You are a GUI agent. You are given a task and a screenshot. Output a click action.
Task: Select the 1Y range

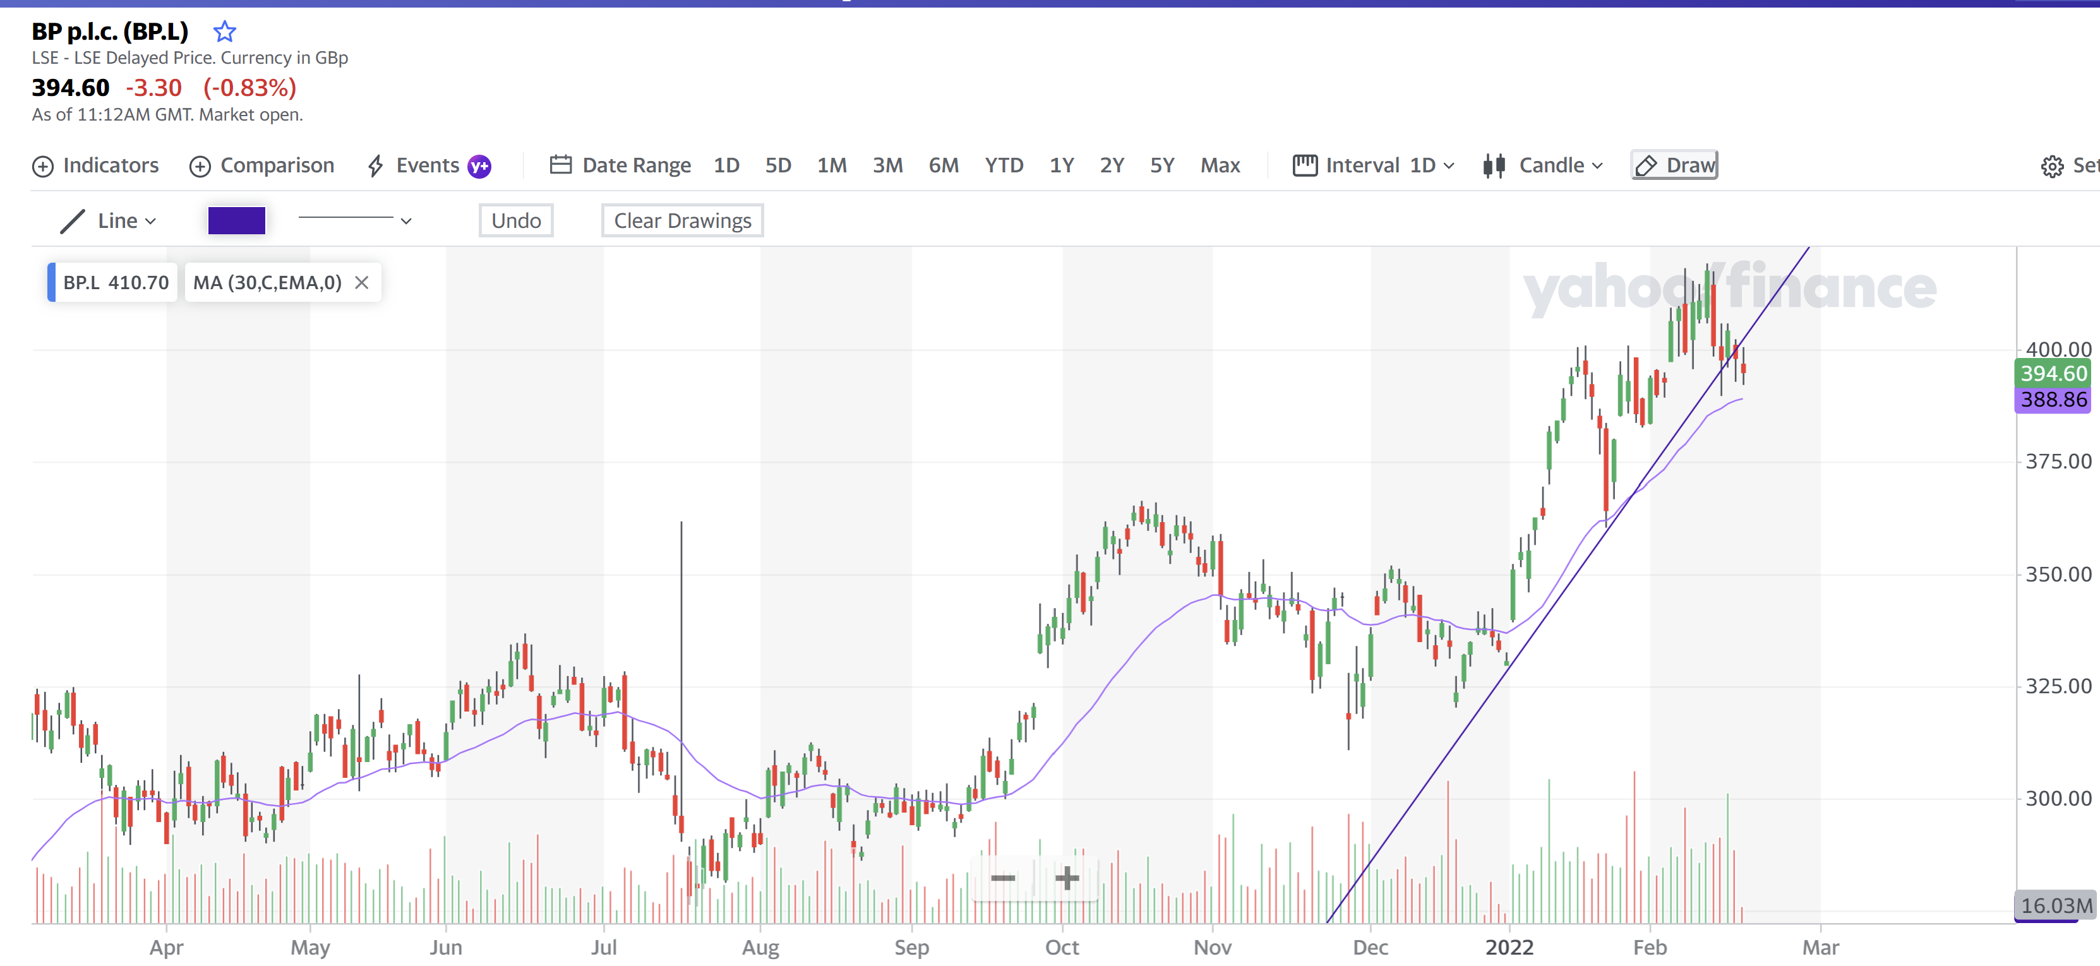(x=1062, y=165)
